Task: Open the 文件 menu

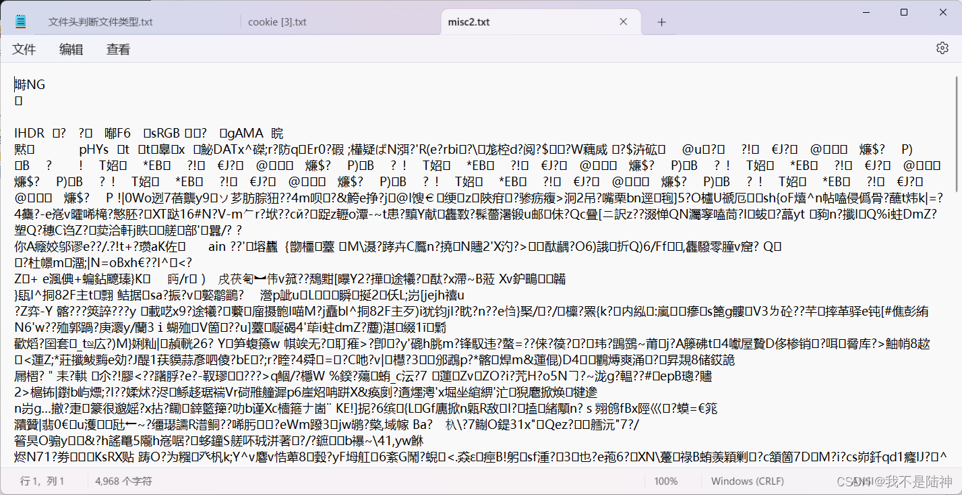Action: point(24,49)
